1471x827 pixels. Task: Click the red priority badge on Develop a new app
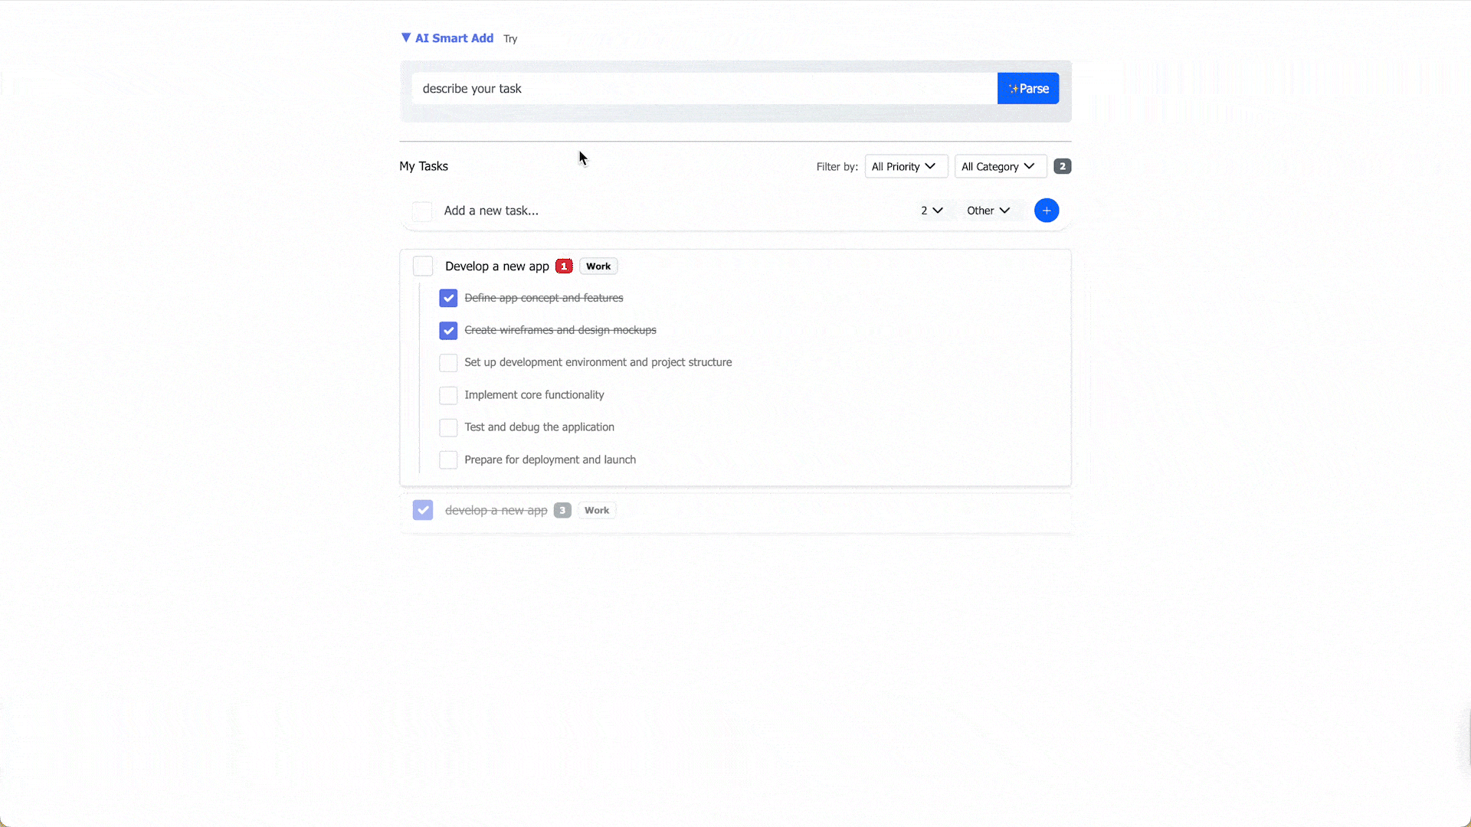(563, 266)
